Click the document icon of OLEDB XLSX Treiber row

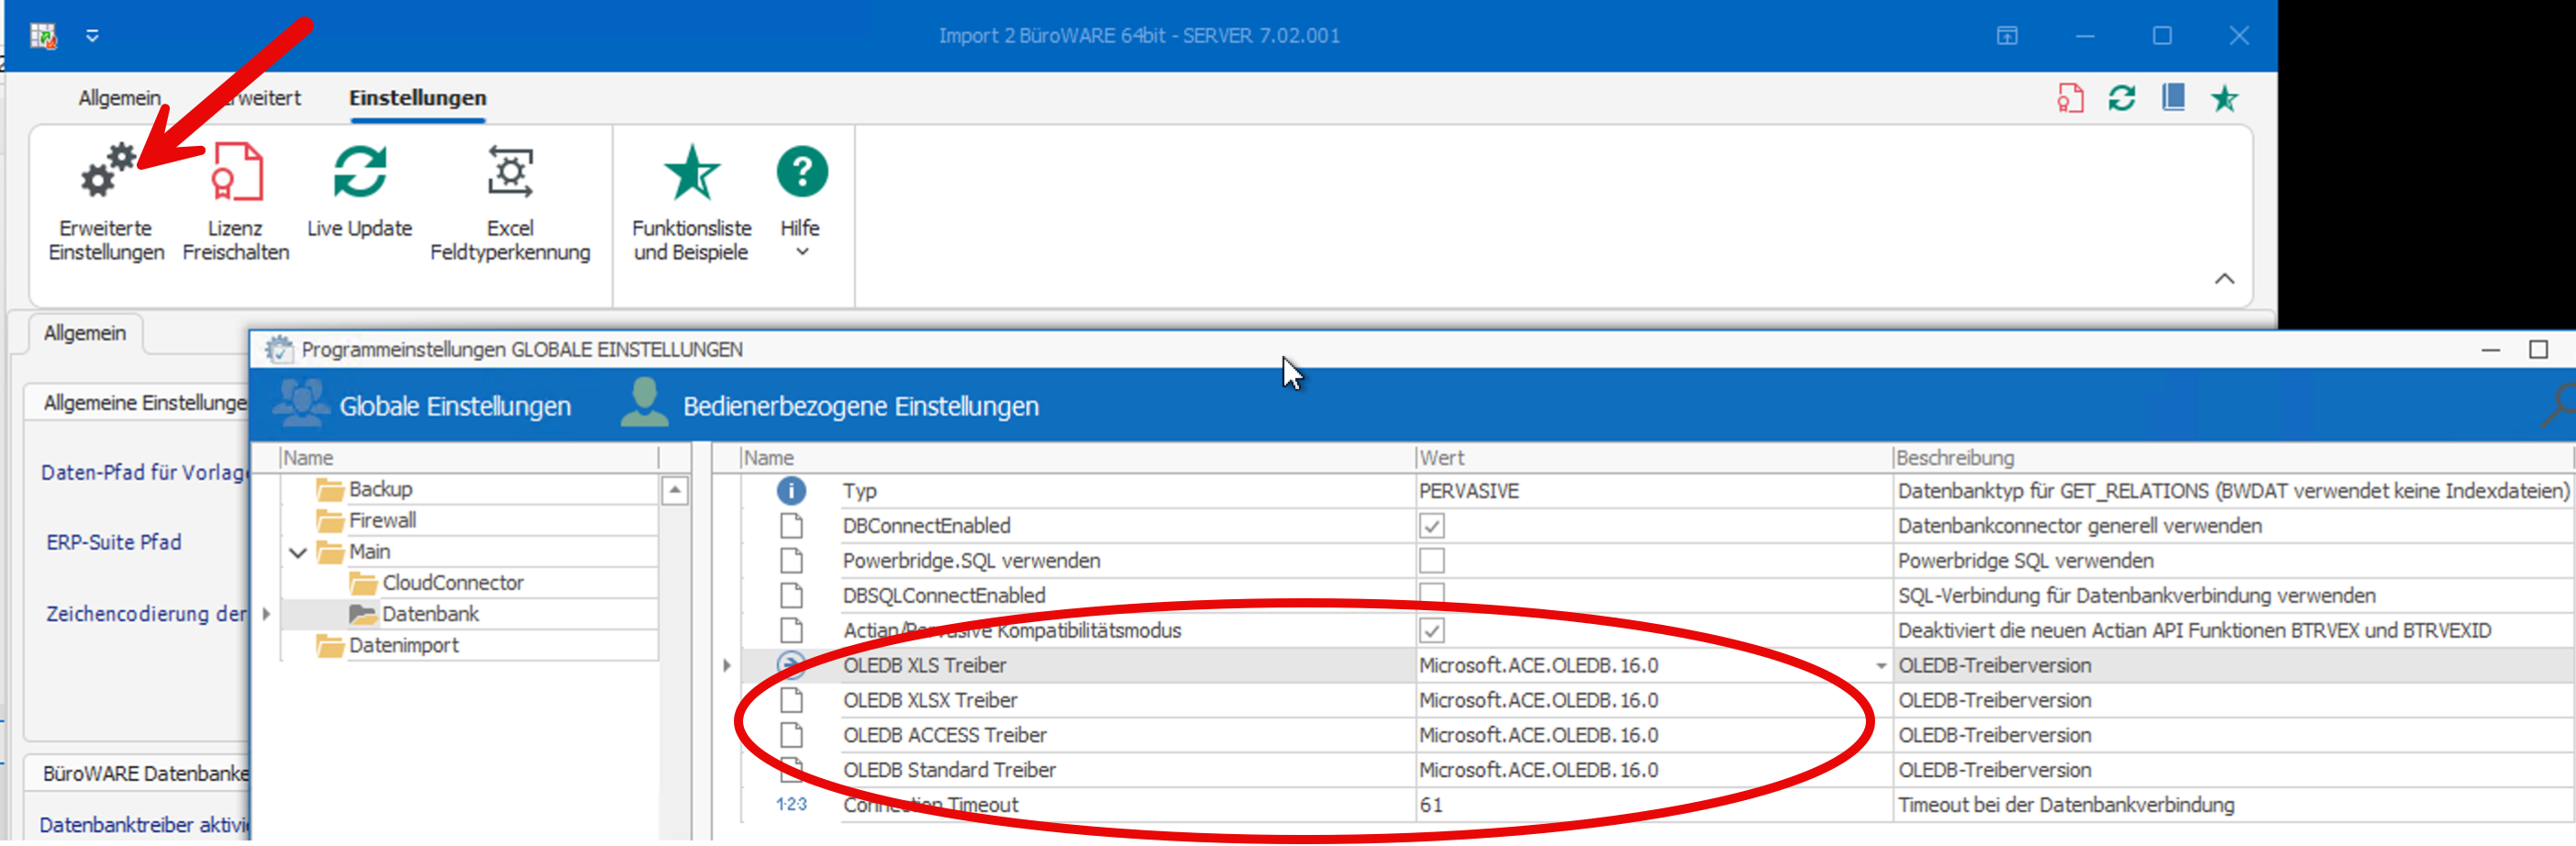click(791, 700)
